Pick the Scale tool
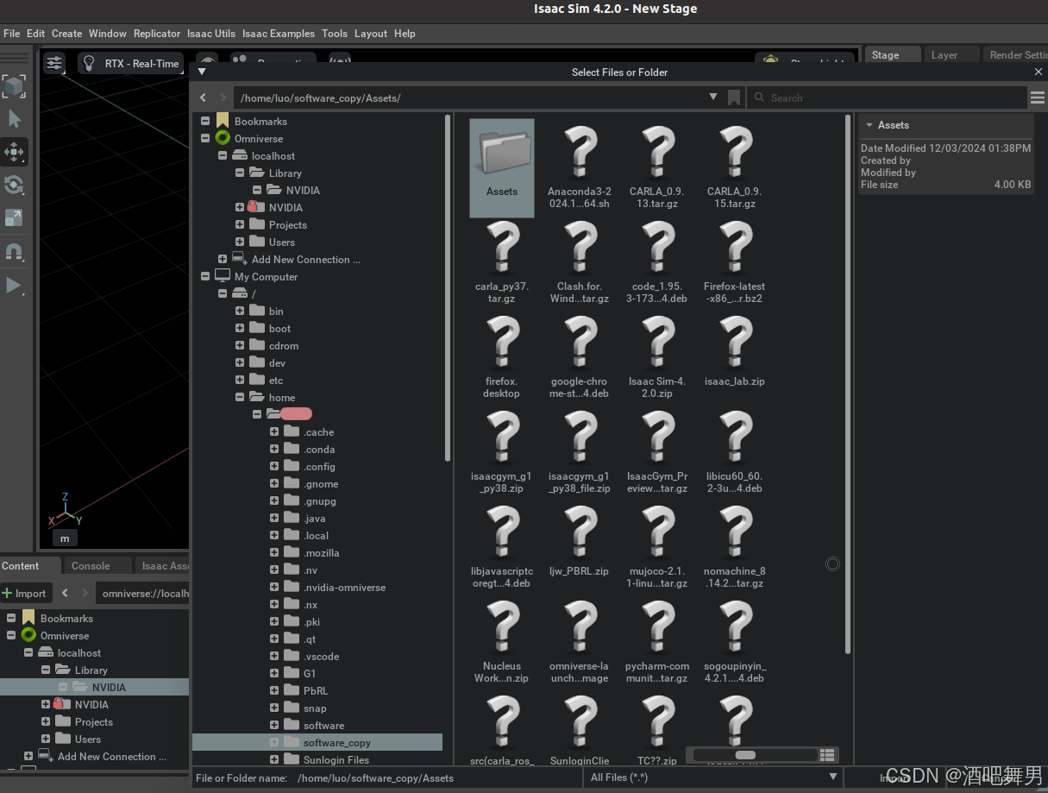Image resolution: width=1048 pixels, height=793 pixels. [x=14, y=217]
